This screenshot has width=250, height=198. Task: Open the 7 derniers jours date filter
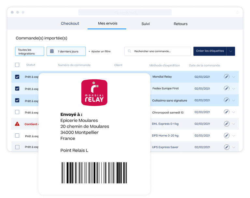(x=66, y=51)
